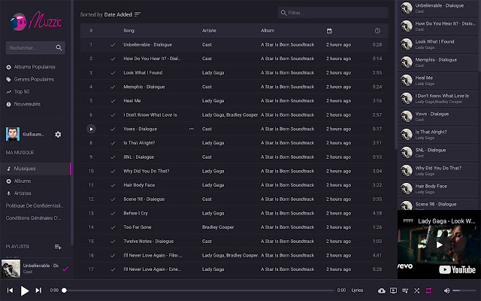Mute the volume speaker icon
Image resolution: width=481 pixels, height=301 pixels.
click(x=447, y=290)
